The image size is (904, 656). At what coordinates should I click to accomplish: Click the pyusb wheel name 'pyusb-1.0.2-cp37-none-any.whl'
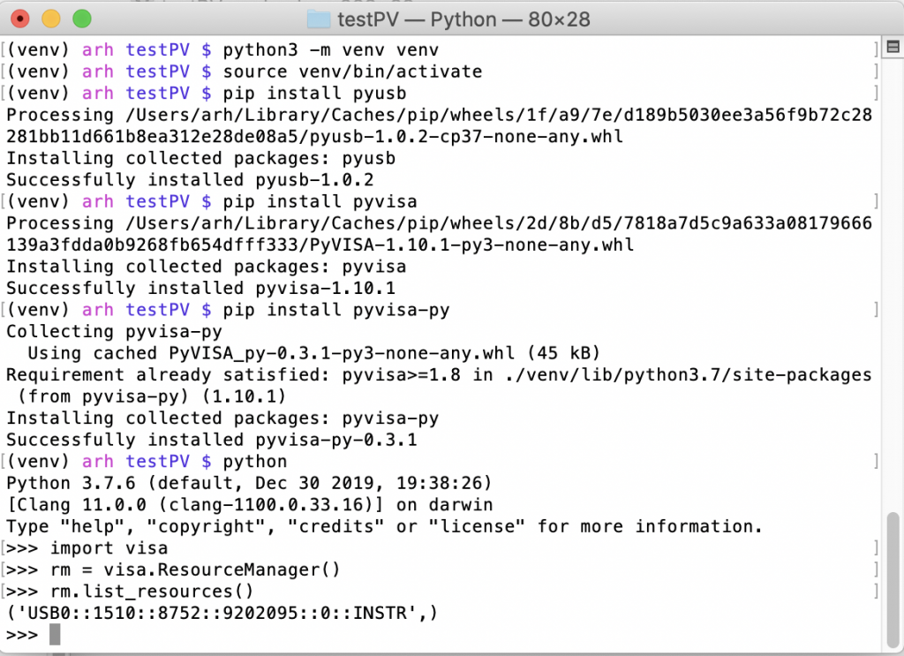tap(466, 137)
